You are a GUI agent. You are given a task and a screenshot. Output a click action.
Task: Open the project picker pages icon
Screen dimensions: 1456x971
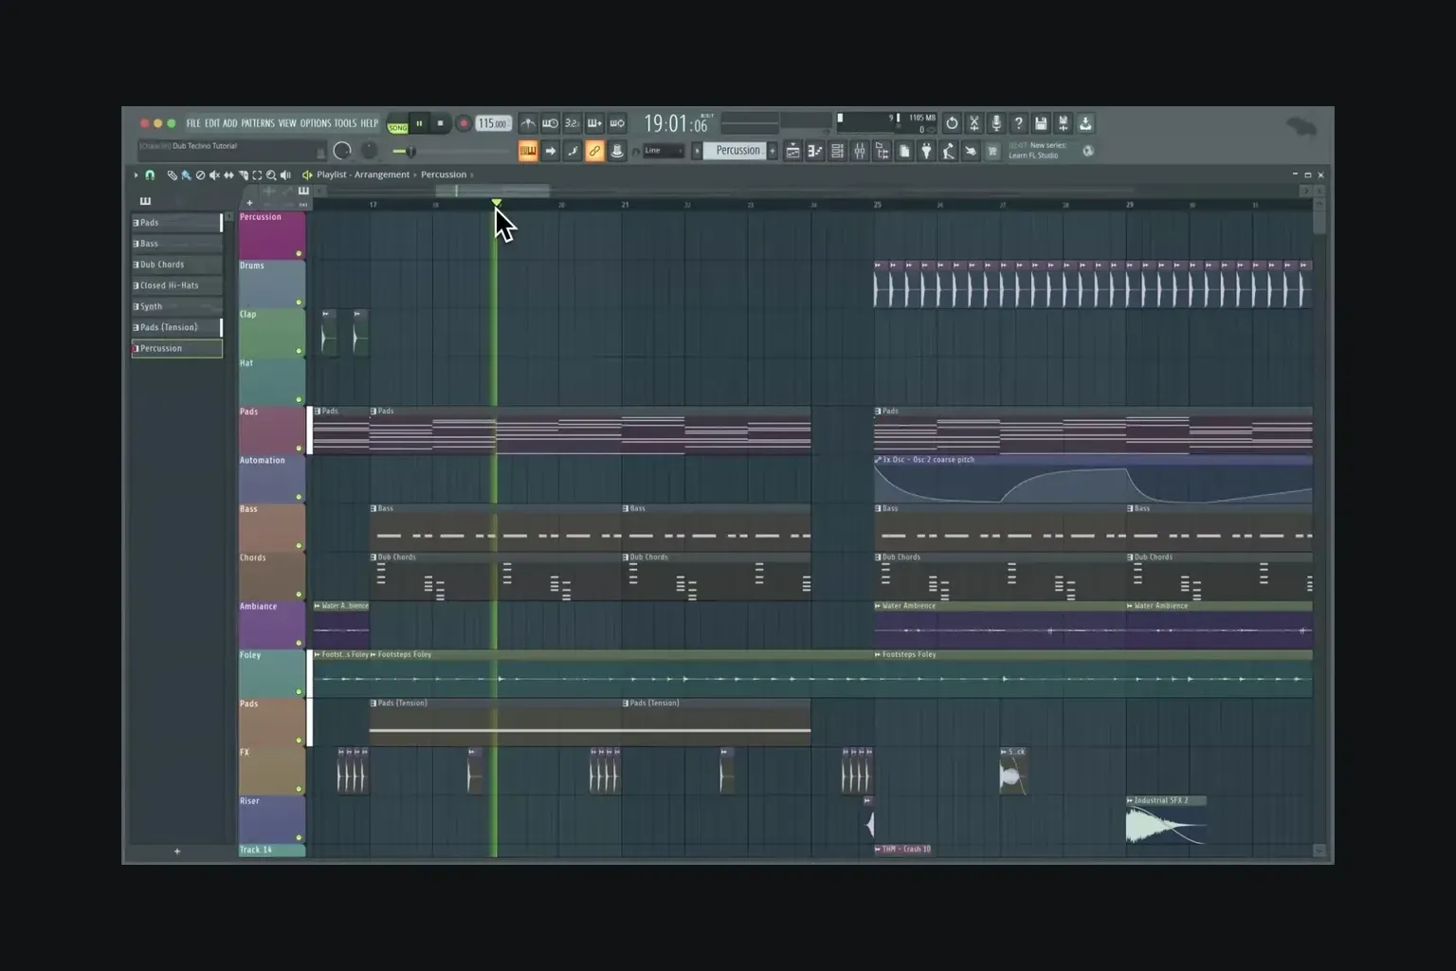904,151
